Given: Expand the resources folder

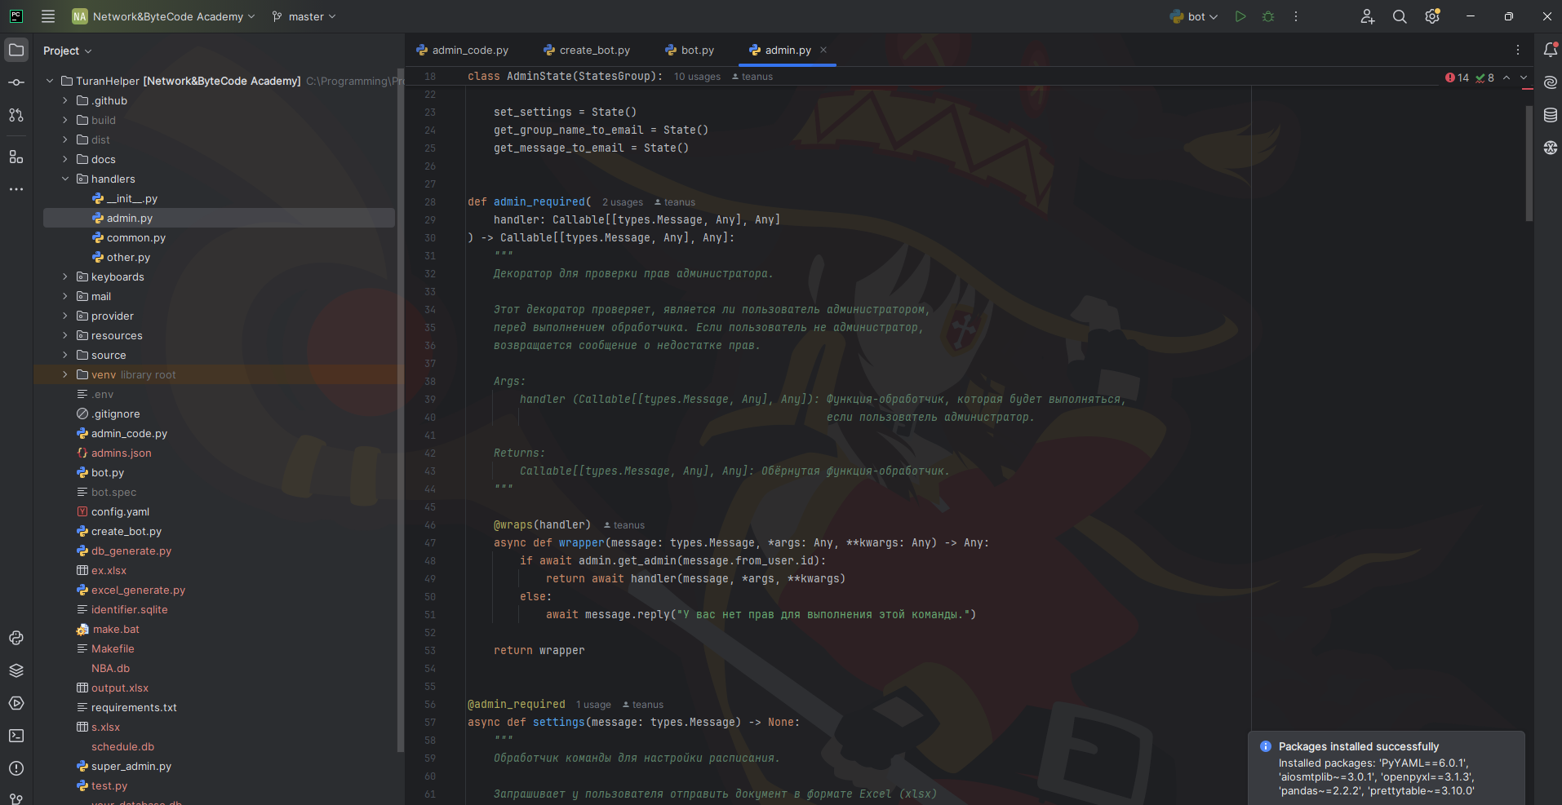Looking at the screenshot, I should 65,335.
